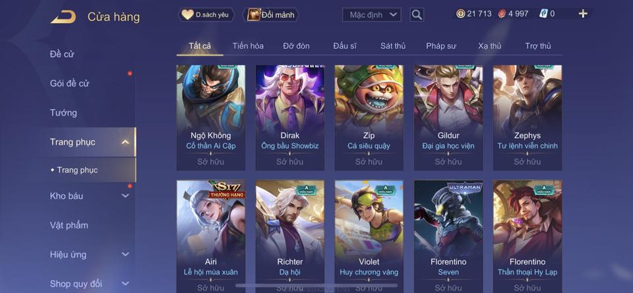Select the Zip Cá siêu quậy skin card
The width and height of the screenshot is (633, 293).
pyautogui.click(x=369, y=117)
